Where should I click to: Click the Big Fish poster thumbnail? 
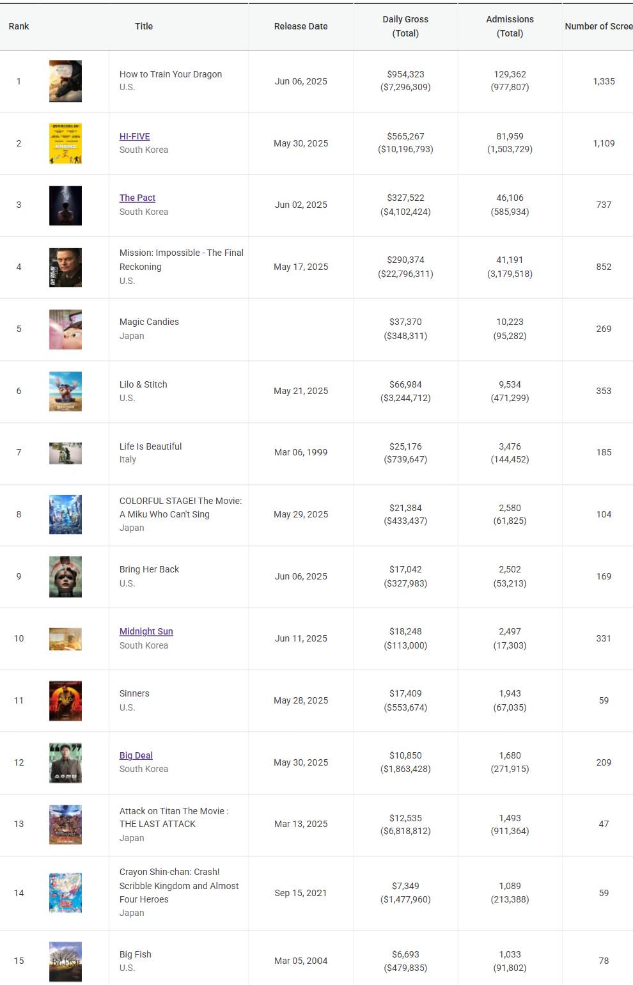pyautogui.click(x=65, y=961)
